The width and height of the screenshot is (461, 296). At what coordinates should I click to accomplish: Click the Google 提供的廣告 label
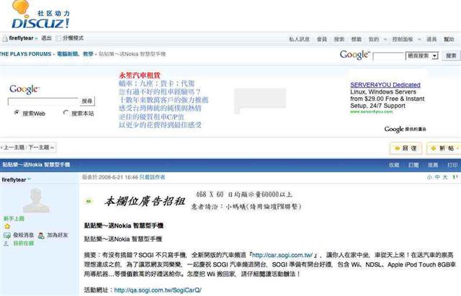click(x=405, y=129)
